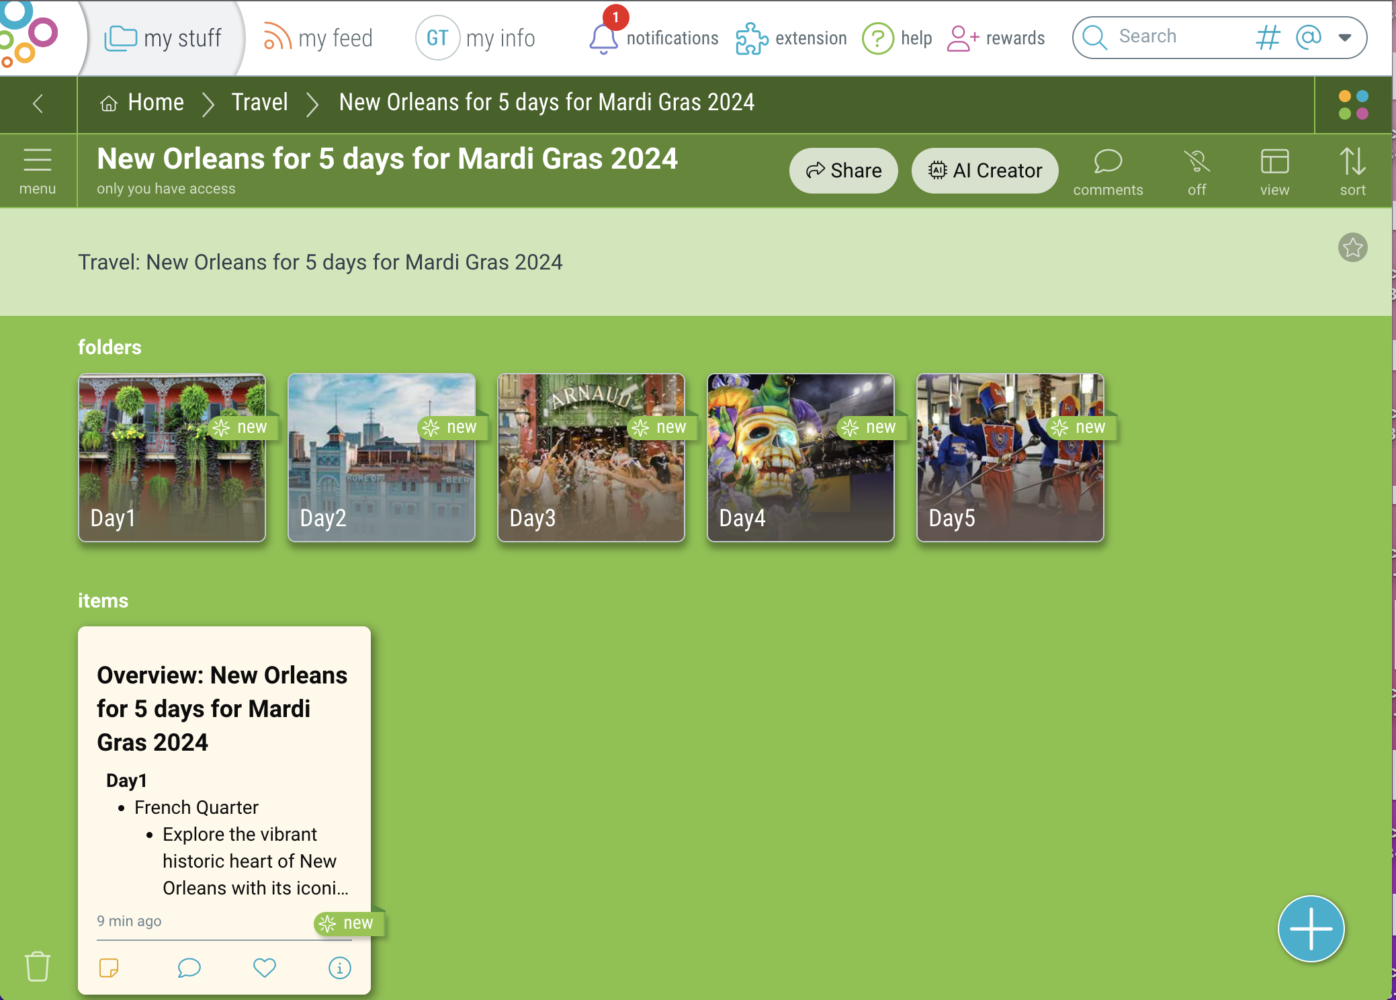Click the notifications bell icon
1396x1000 pixels.
click(603, 38)
